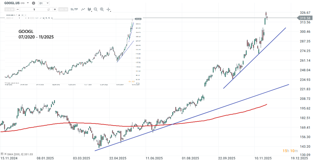Open the candlestick chart type icon
Viewport: 315px width, 163px height.
tap(89, 9)
